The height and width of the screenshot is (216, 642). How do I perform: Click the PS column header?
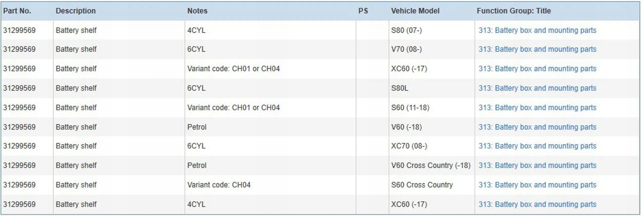(x=363, y=11)
